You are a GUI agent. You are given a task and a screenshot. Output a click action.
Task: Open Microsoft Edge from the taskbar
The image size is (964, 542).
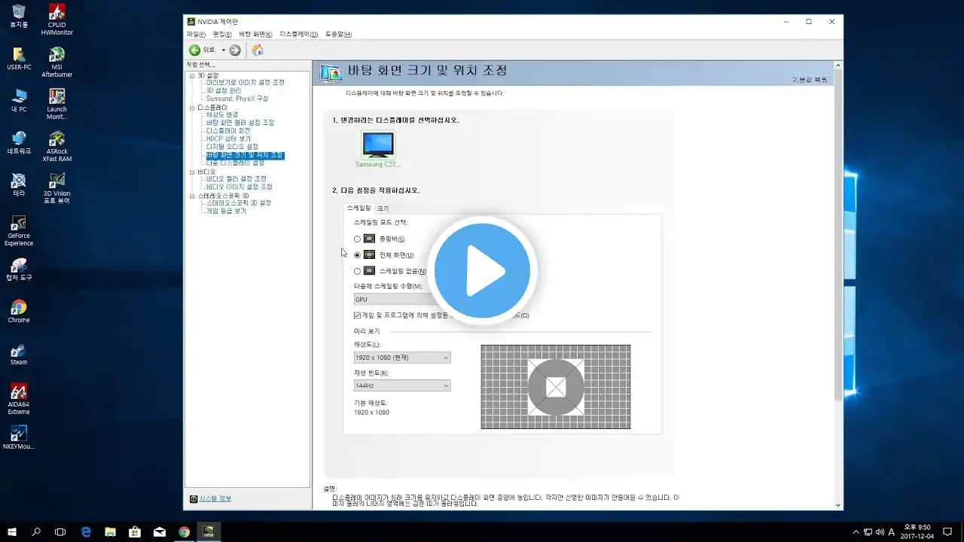86,531
